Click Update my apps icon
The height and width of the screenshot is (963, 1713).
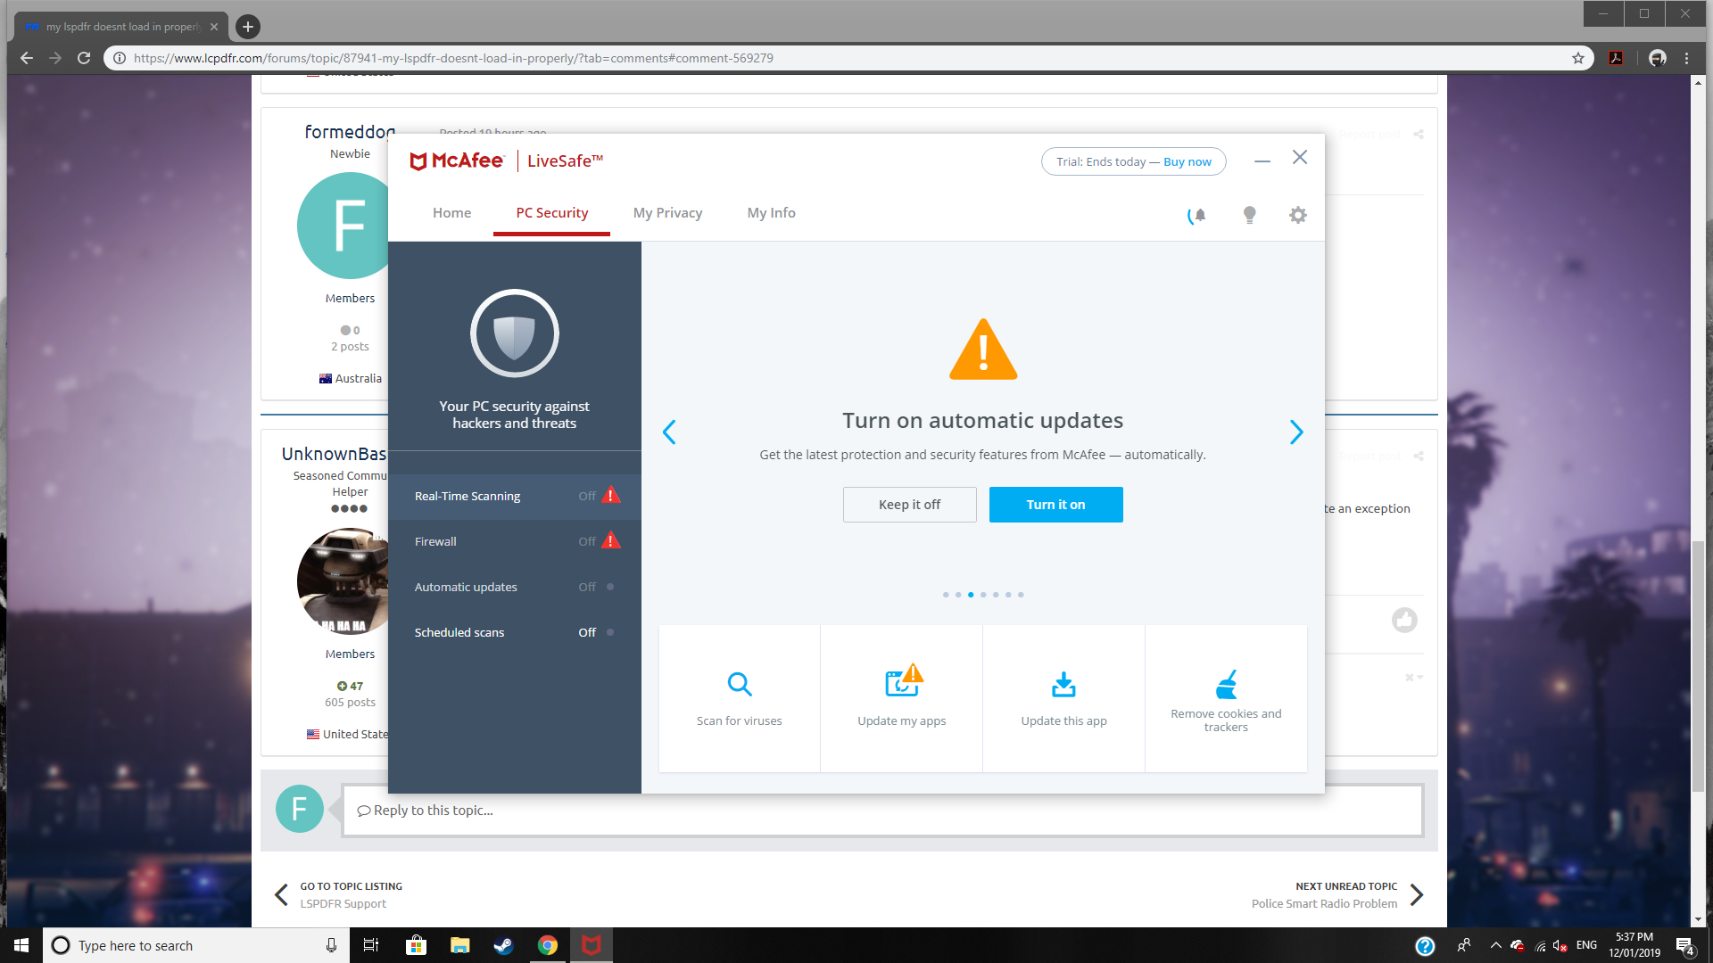[x=902, y=684]
